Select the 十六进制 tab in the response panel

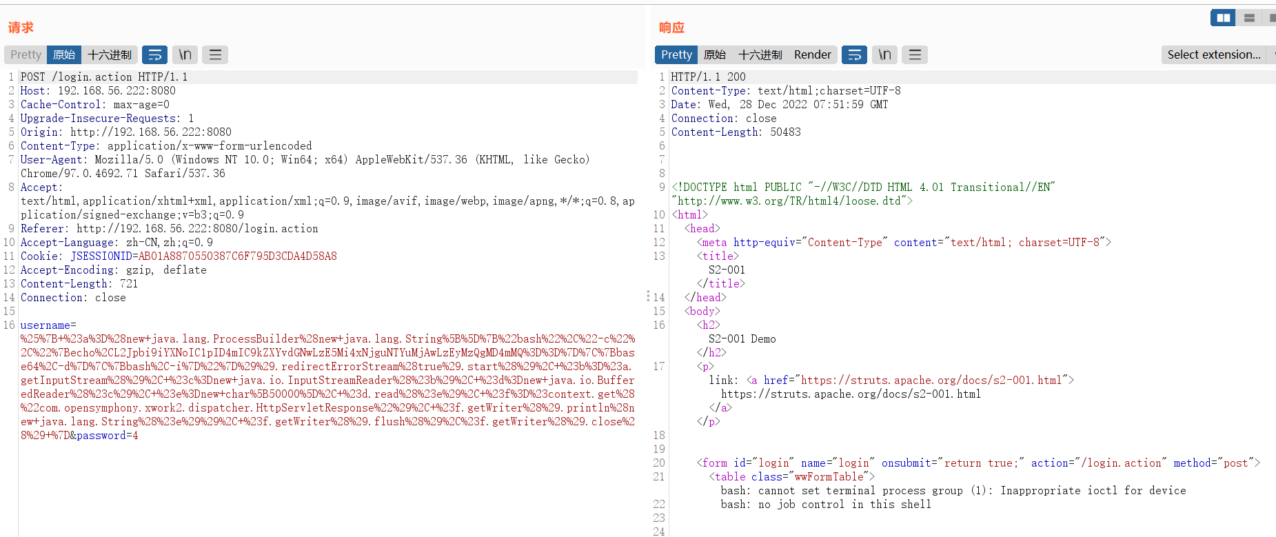tap(760, 54)
